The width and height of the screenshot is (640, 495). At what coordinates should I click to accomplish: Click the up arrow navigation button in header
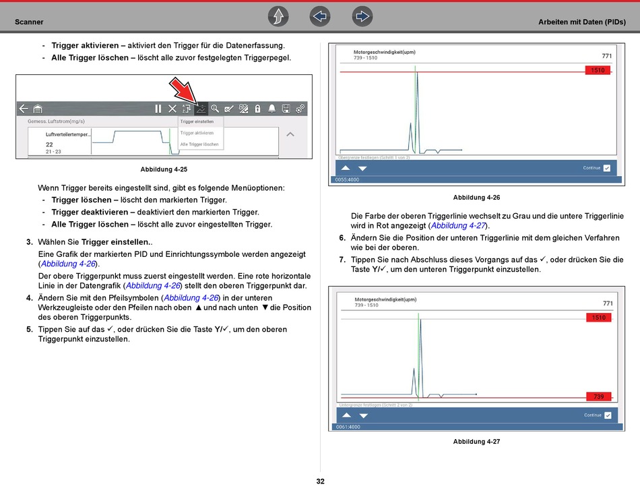coord(278,17)
